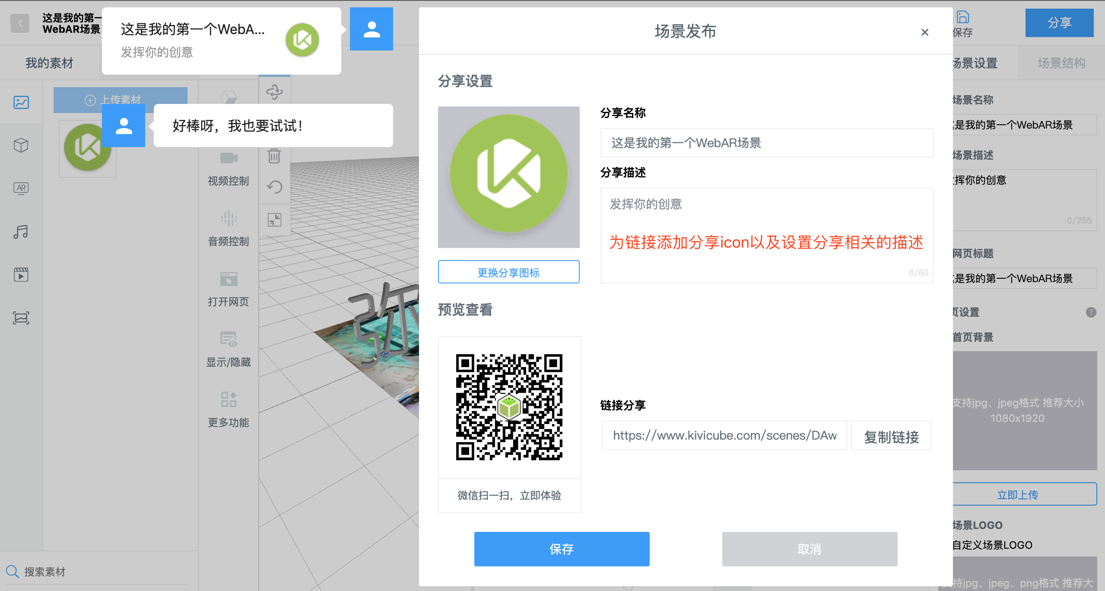Open the 我的素材 tab

pos(49,63)
